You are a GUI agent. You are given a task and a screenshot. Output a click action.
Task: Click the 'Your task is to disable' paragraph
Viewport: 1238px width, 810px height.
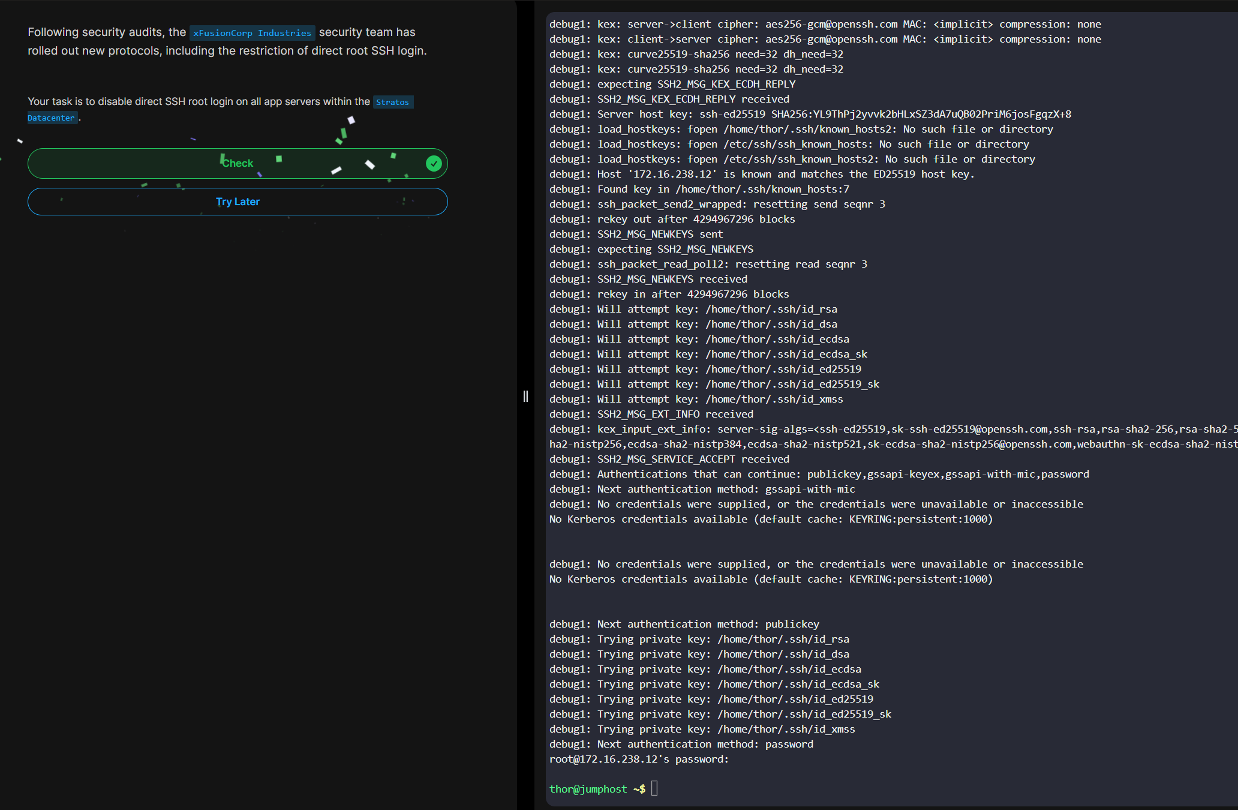click(198, 101)
